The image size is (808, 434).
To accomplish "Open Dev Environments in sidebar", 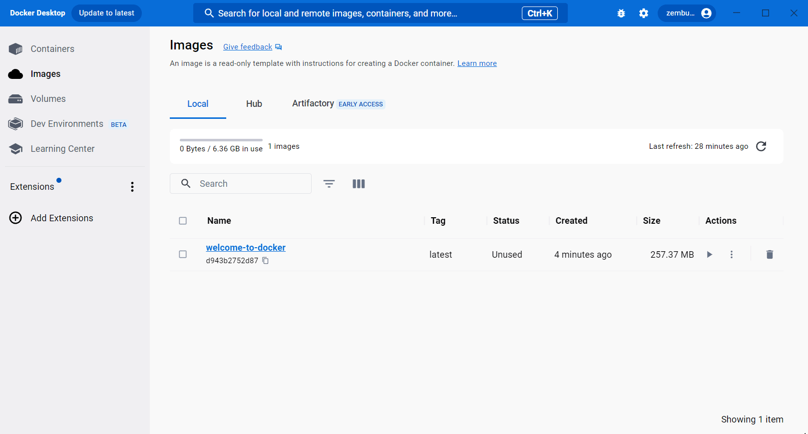I will pyautogui.click(x=67, y=124).
